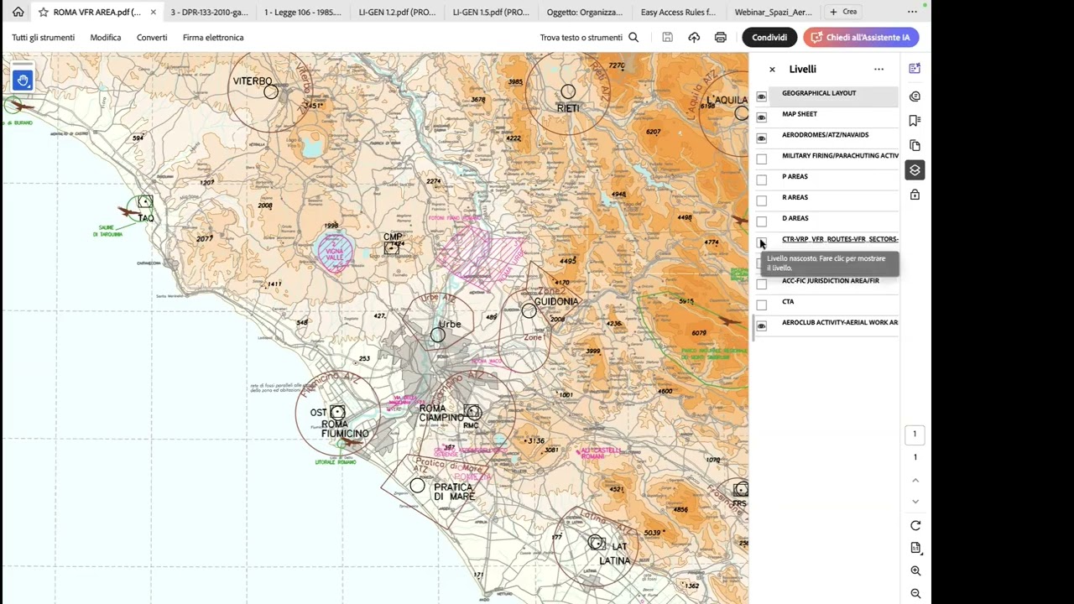Go to previous page arrow
The width and height of the screenshot is (1074, 604).
click(x=915, y=480)
